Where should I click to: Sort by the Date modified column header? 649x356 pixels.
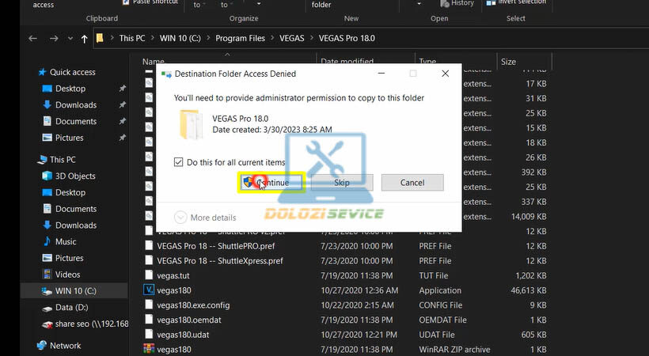point(347,61)
